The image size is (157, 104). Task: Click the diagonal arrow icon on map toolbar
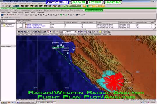103,32
